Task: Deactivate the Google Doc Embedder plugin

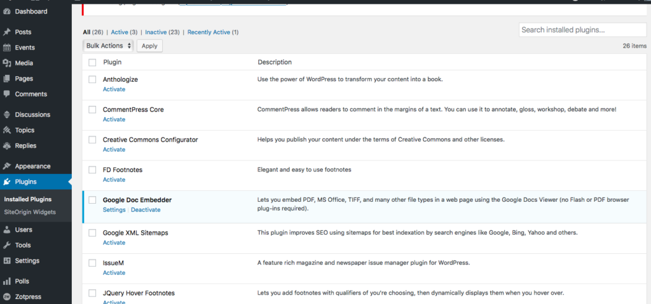Action: (x=146, y=209)
